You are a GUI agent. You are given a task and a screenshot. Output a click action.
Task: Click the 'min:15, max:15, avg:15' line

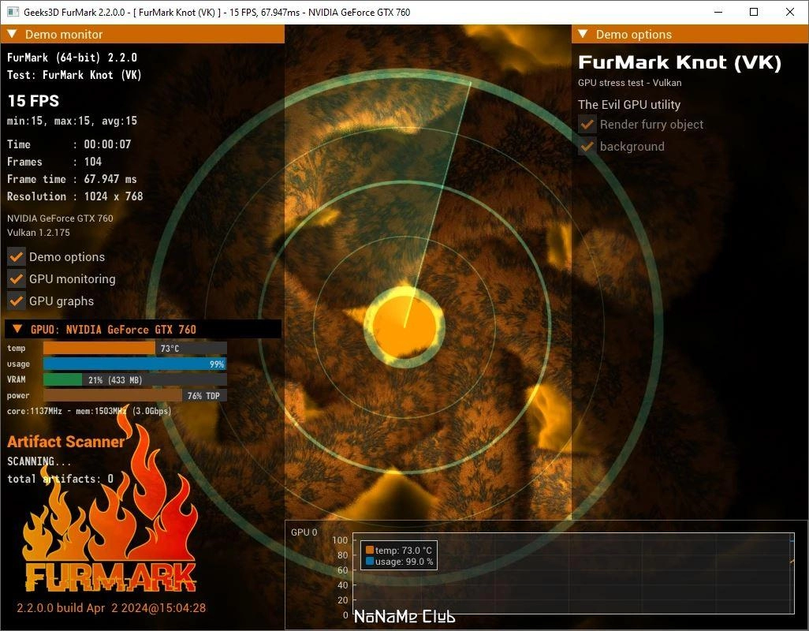click(x=73, y=121)
